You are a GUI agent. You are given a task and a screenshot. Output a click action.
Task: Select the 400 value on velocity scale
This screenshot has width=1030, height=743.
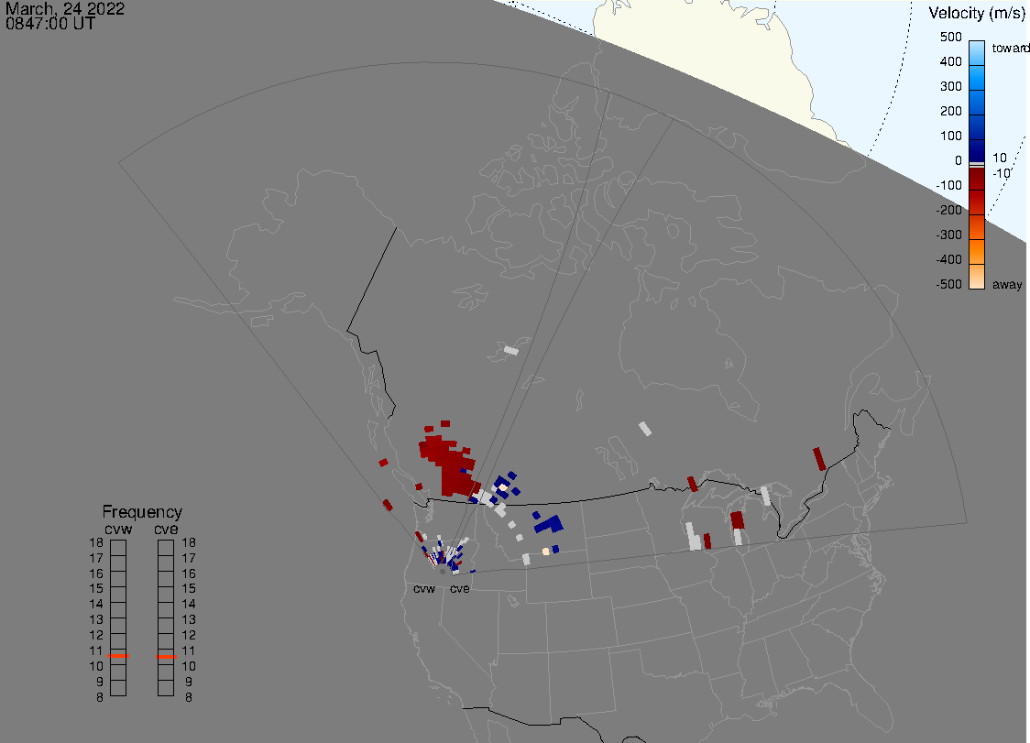point(950,61)
